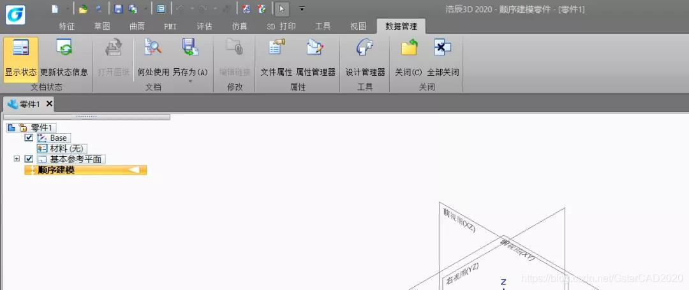Select the 零件1 root tree node
The image size is (689, 290).
pyautogui.click(x=41, y=127)
